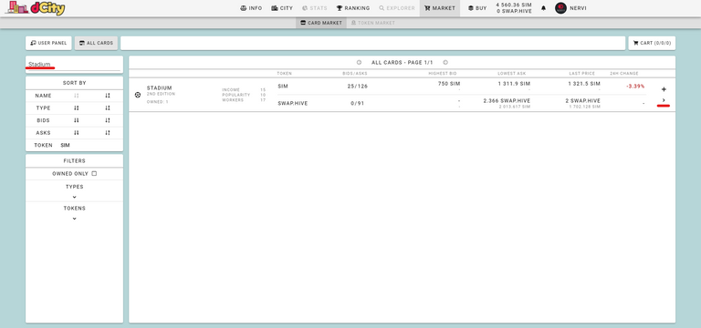Click the Stadium soccer ball icon
Viewport: 701px width, 328px height.
point(138,95)
